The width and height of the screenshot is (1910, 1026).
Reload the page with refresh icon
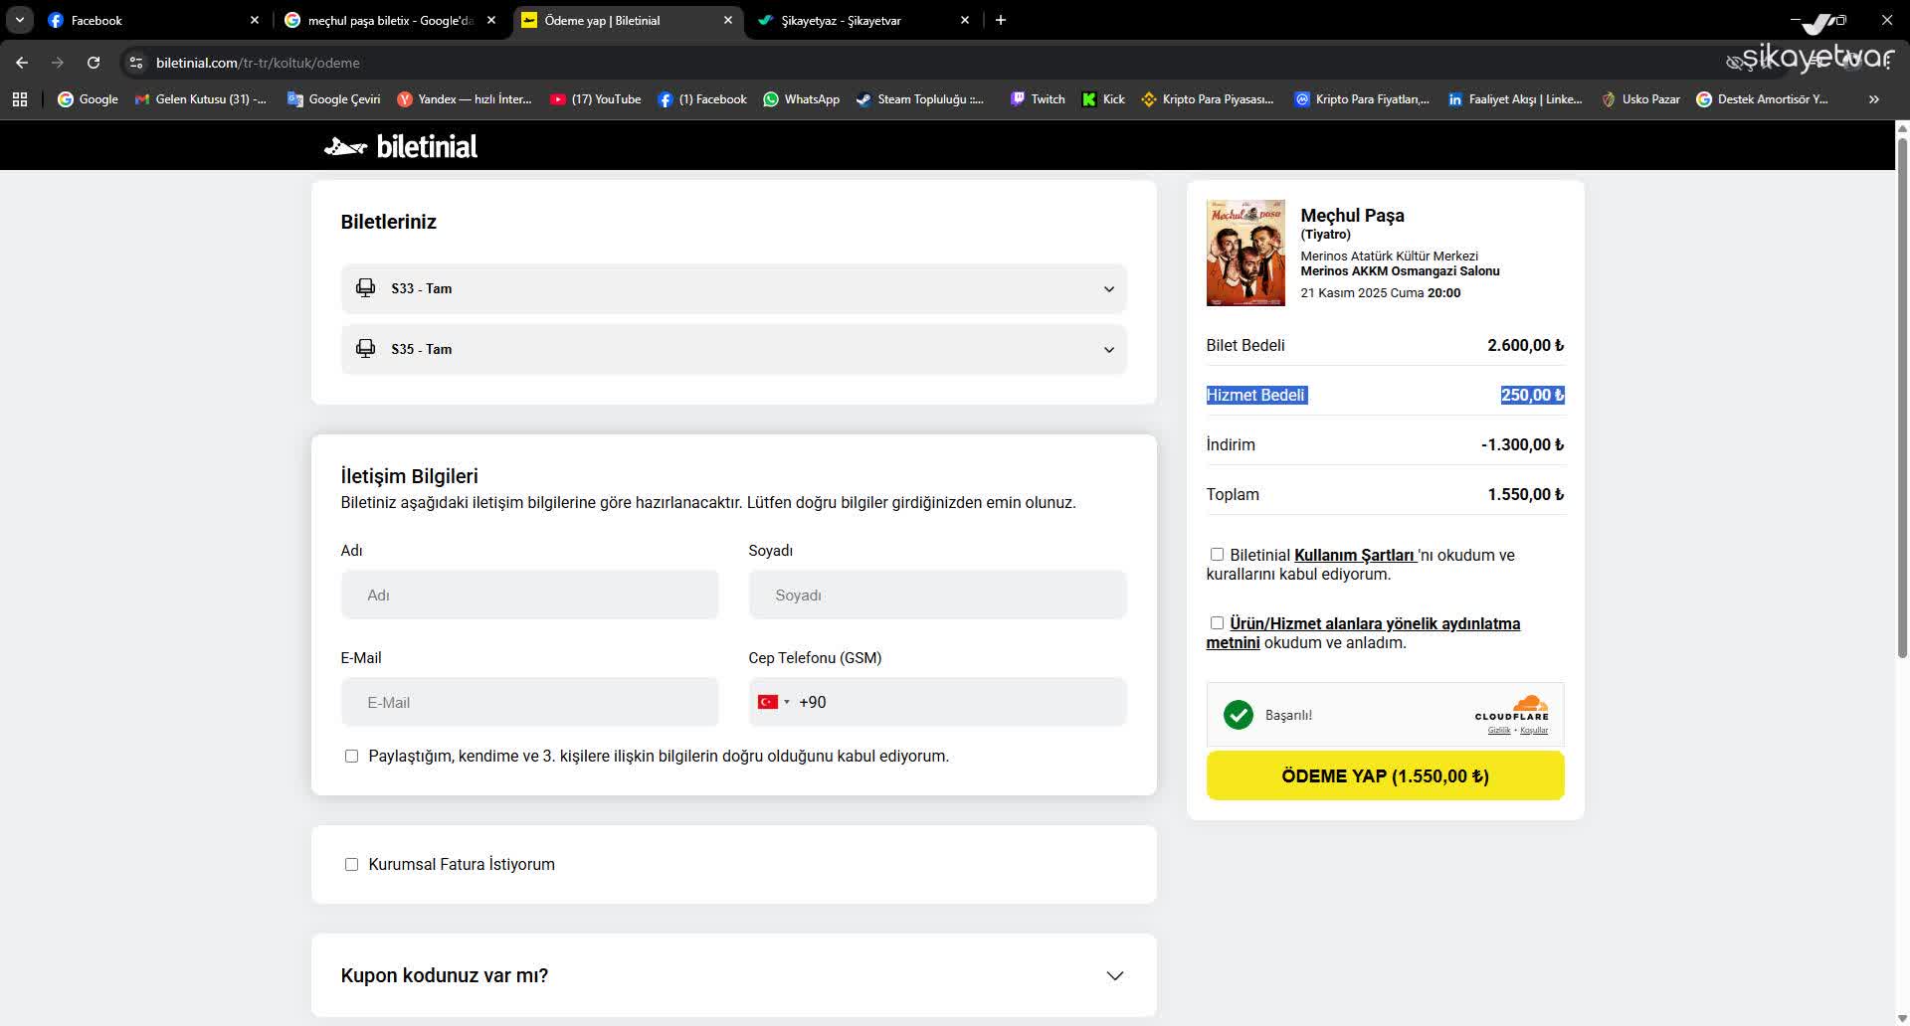(x=94, y=63)
